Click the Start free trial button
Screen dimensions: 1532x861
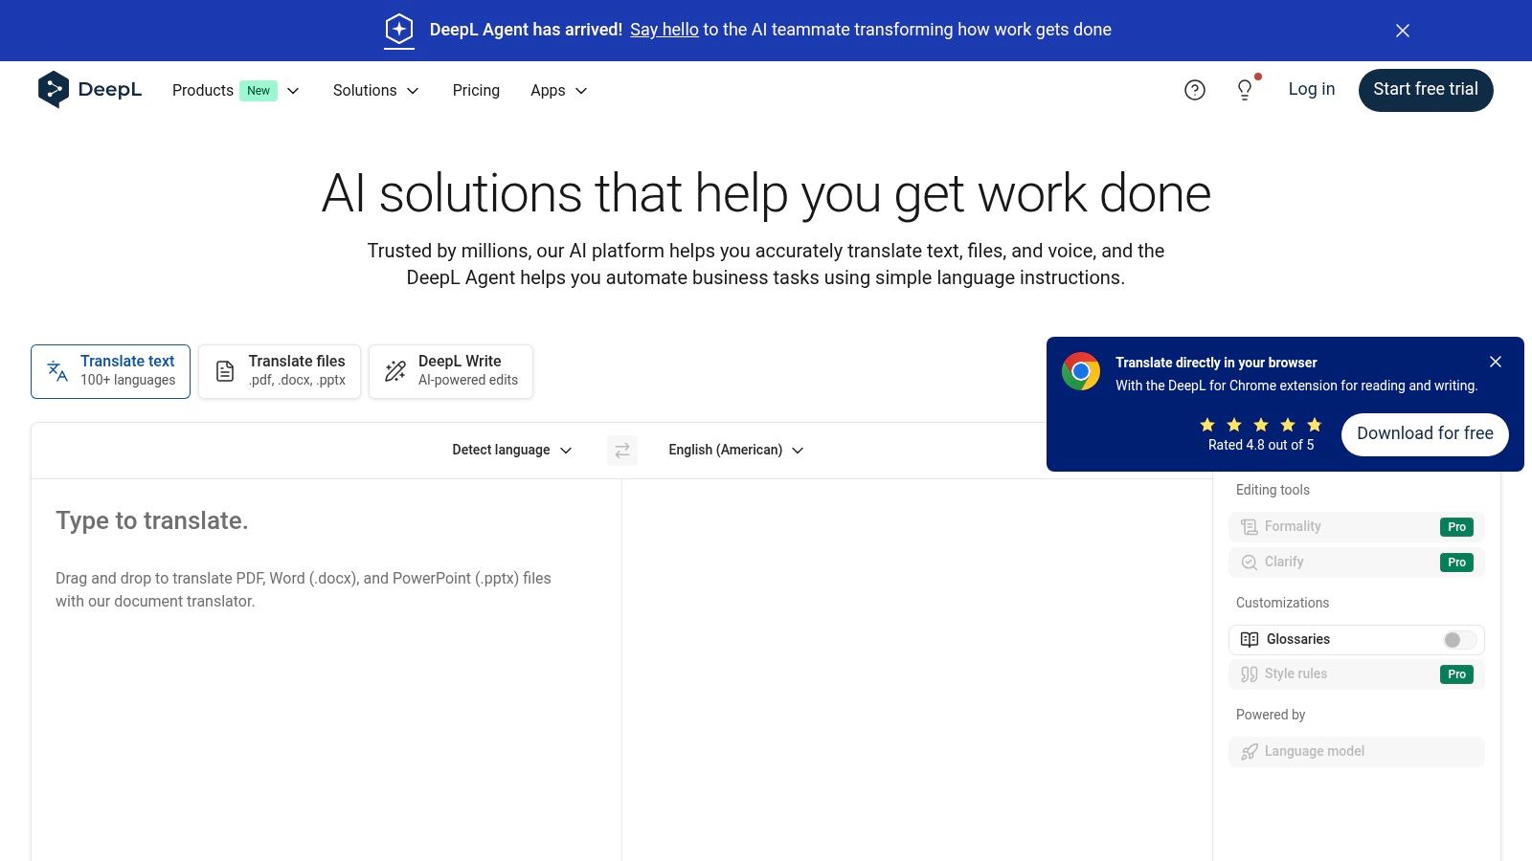point(1425,90)
